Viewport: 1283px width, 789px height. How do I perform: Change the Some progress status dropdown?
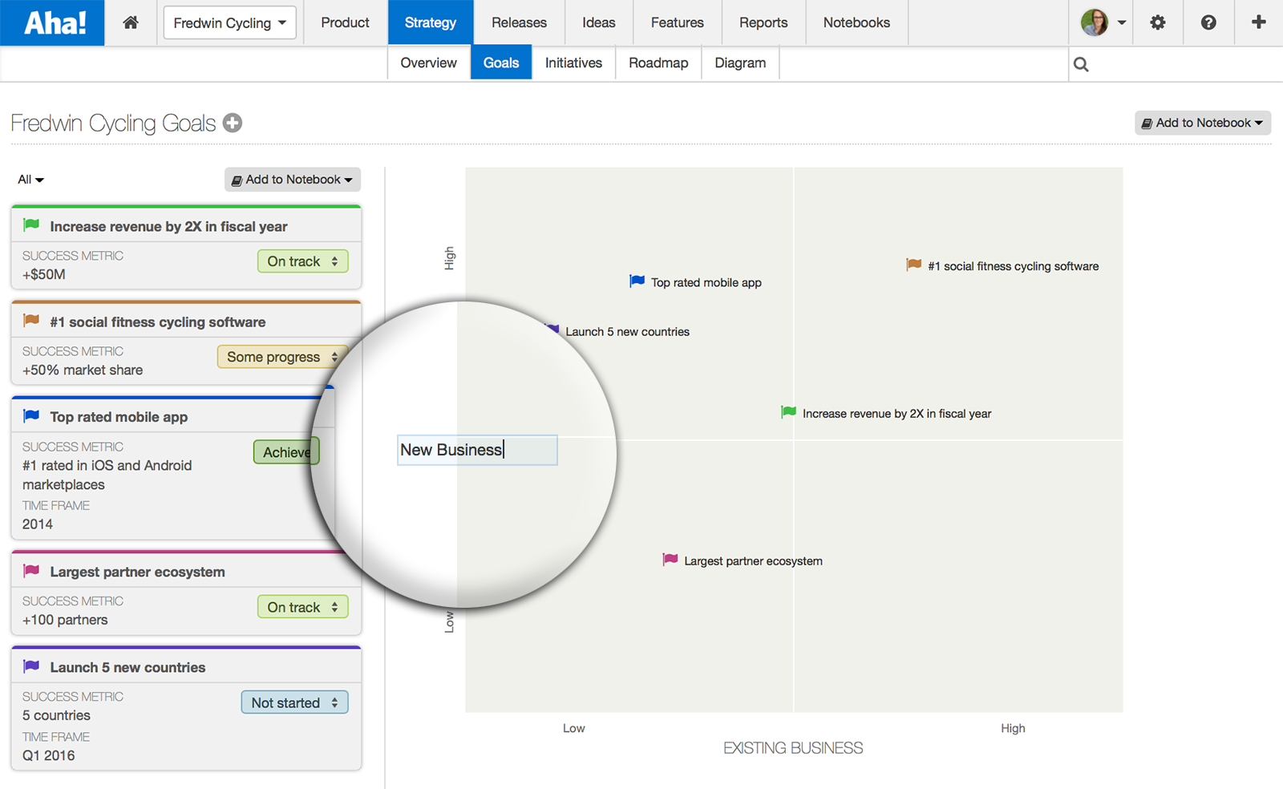(282, 357)
